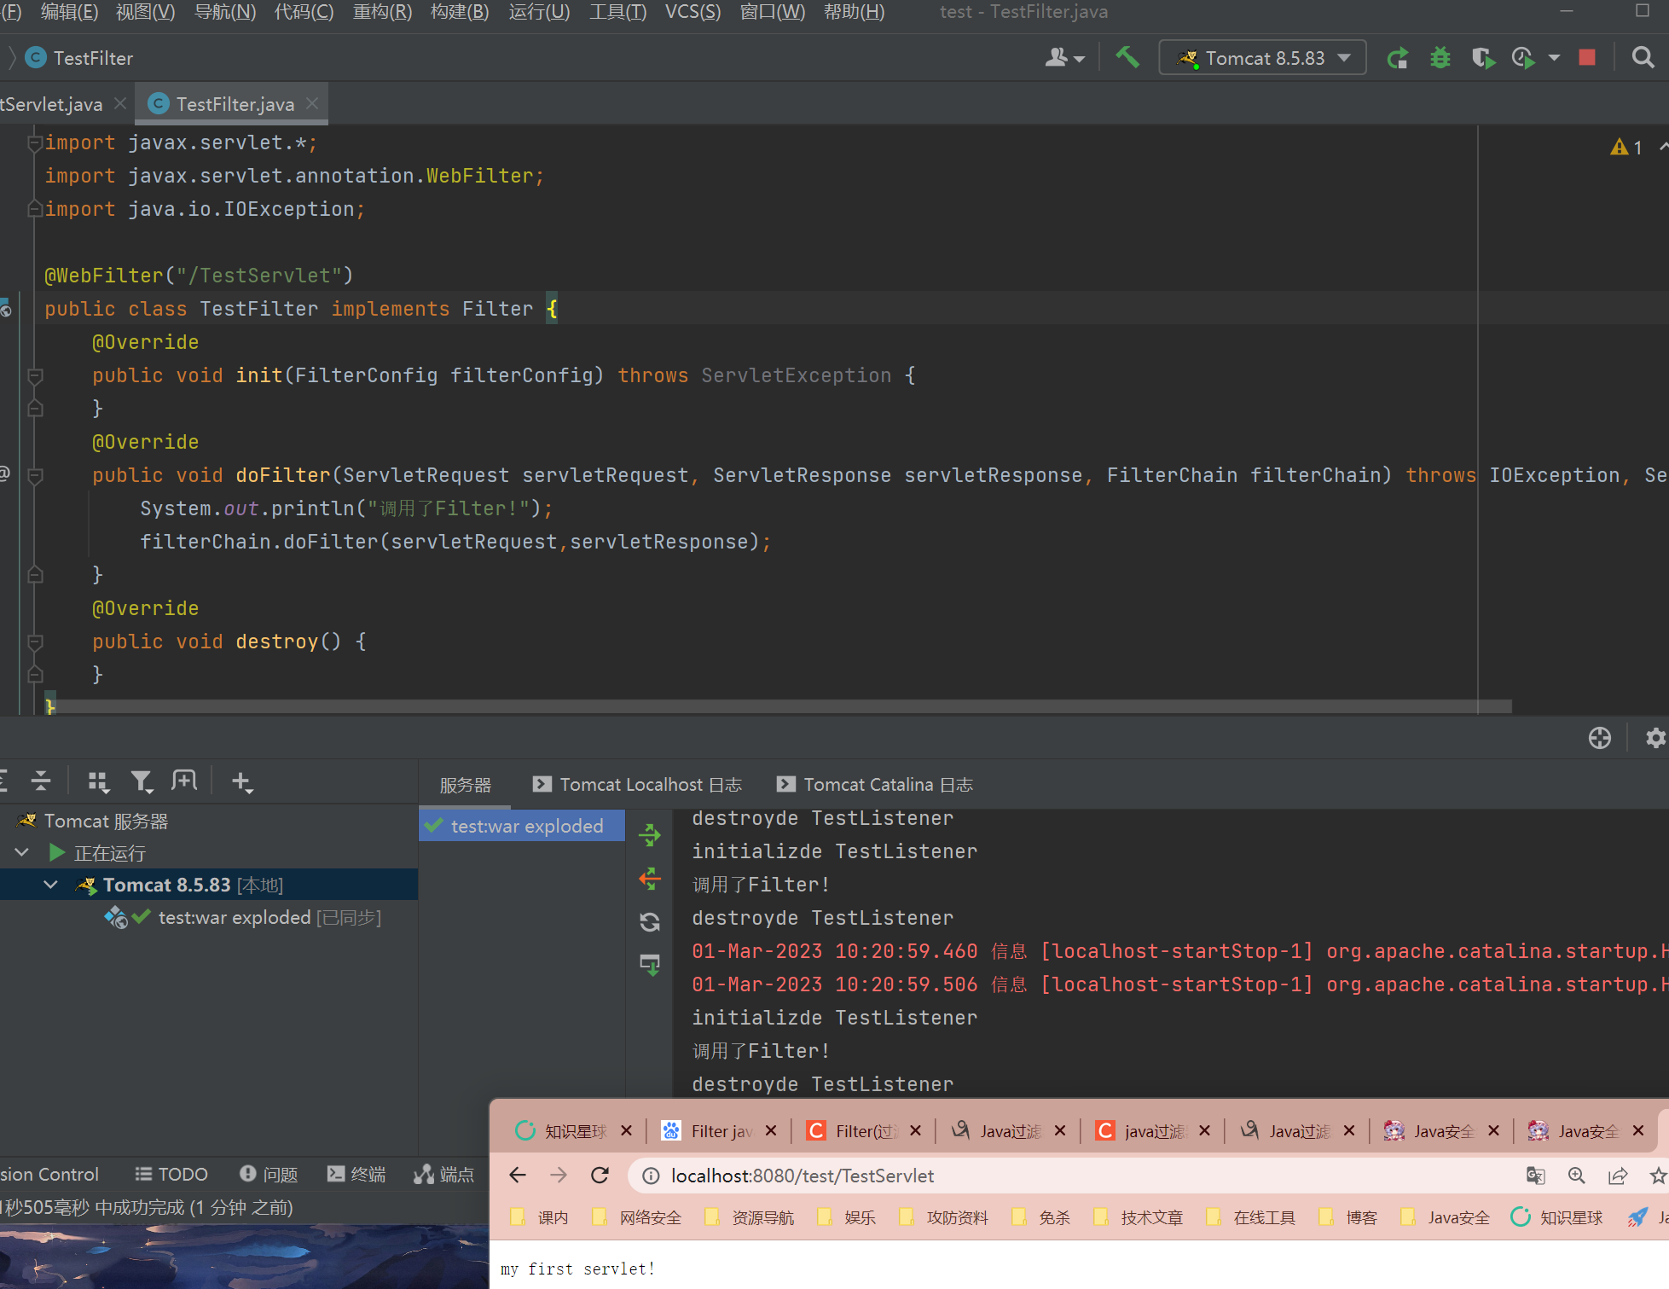Collapse the 正在运行 tree node
This screenshot has height=1289, width=1669.
click(x=23, y=852)
